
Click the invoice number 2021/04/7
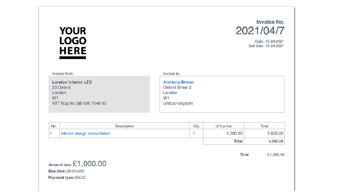click(260, 31)
